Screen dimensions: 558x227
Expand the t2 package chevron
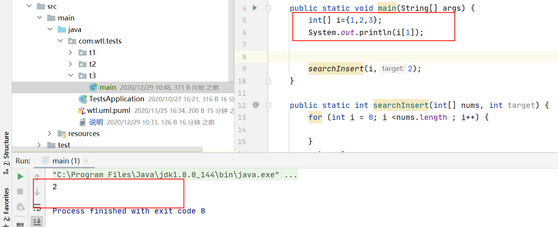click(71, 64)
